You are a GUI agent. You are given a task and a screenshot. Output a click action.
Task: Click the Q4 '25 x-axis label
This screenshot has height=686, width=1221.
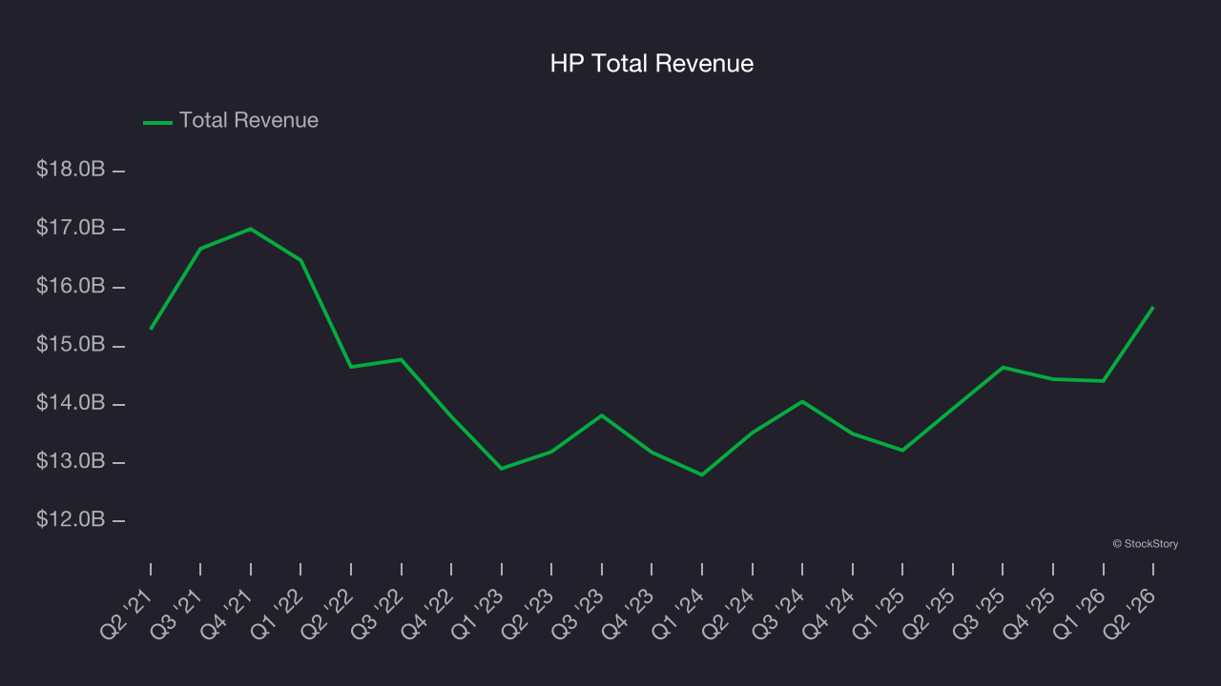(x=1030, y=613)
